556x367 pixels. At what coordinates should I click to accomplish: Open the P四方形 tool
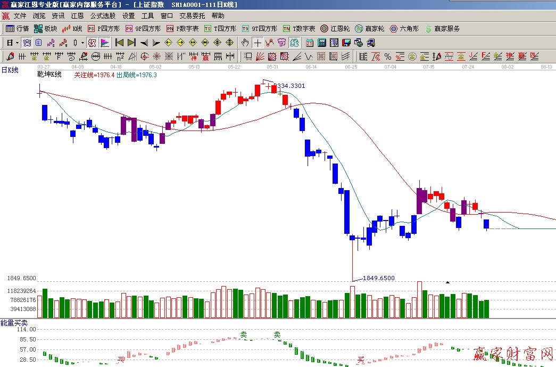[103, 29]
